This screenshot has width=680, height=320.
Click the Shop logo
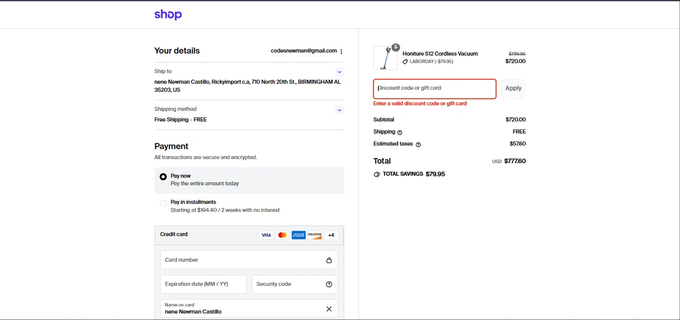click(x=168, y=15)
